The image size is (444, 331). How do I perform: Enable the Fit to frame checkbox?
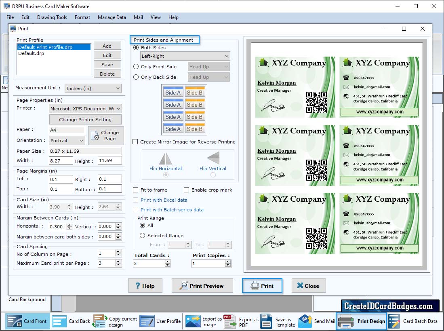point(136,190)
